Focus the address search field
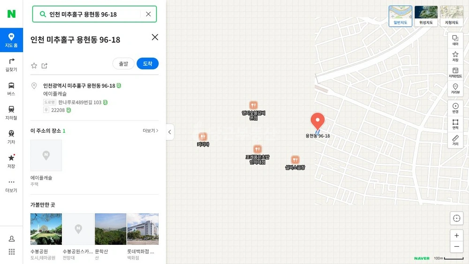Viewport: 469px width, 264px height. click(94, 14)
